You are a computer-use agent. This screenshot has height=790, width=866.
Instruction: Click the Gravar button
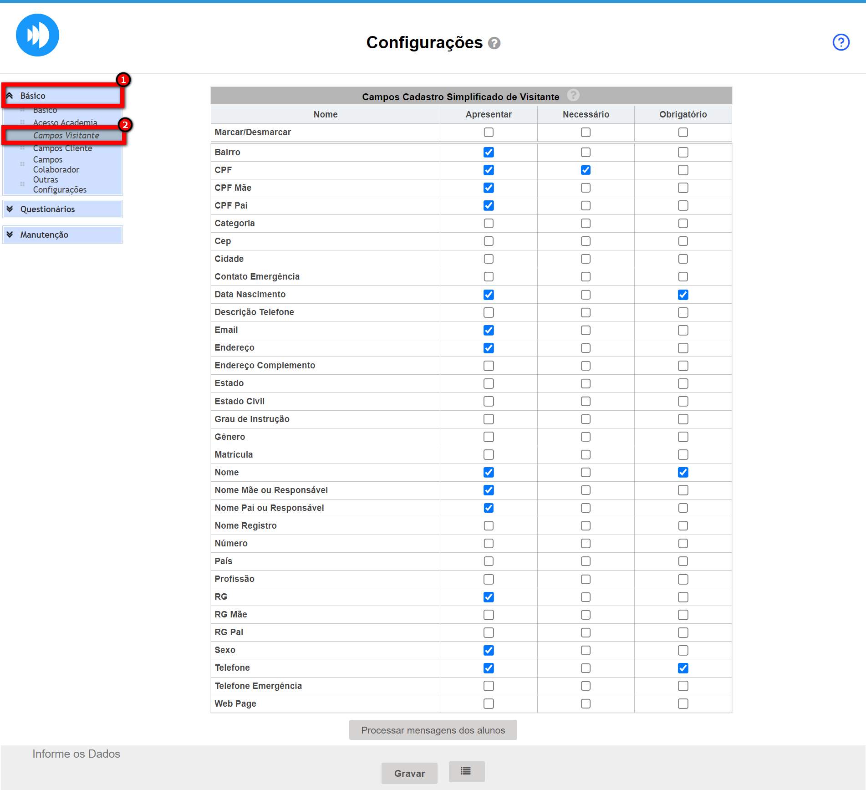pos(409,773)
